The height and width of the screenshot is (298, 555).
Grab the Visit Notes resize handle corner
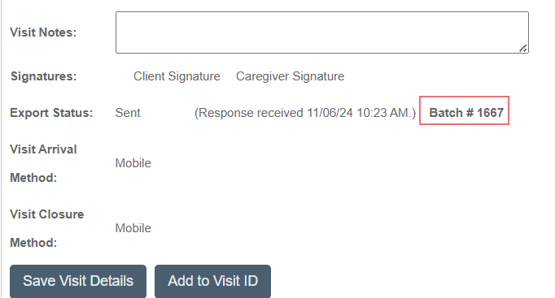(523, 49)
